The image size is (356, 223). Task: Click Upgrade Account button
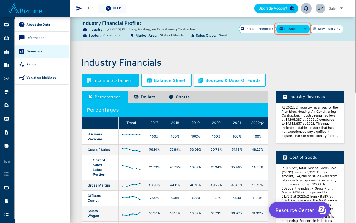click(x=276, y=8)
